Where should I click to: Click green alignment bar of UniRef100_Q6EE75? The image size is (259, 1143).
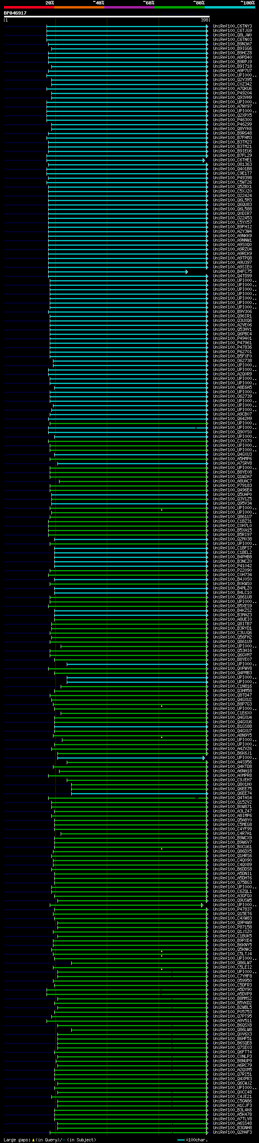pos(140,789)
